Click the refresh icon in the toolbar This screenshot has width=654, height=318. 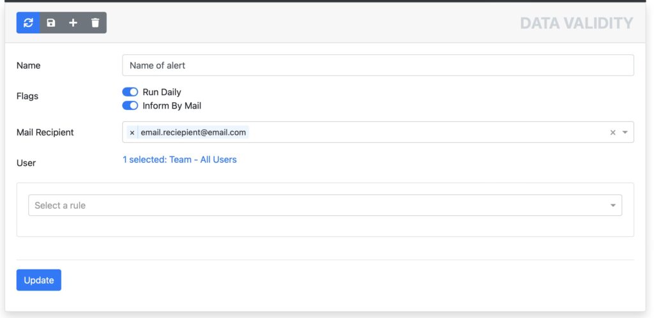click(x=28, y=22)
